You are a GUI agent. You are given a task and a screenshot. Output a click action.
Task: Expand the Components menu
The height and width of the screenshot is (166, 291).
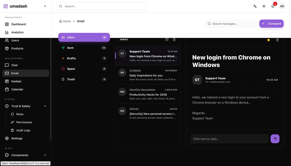click(45, 155)
